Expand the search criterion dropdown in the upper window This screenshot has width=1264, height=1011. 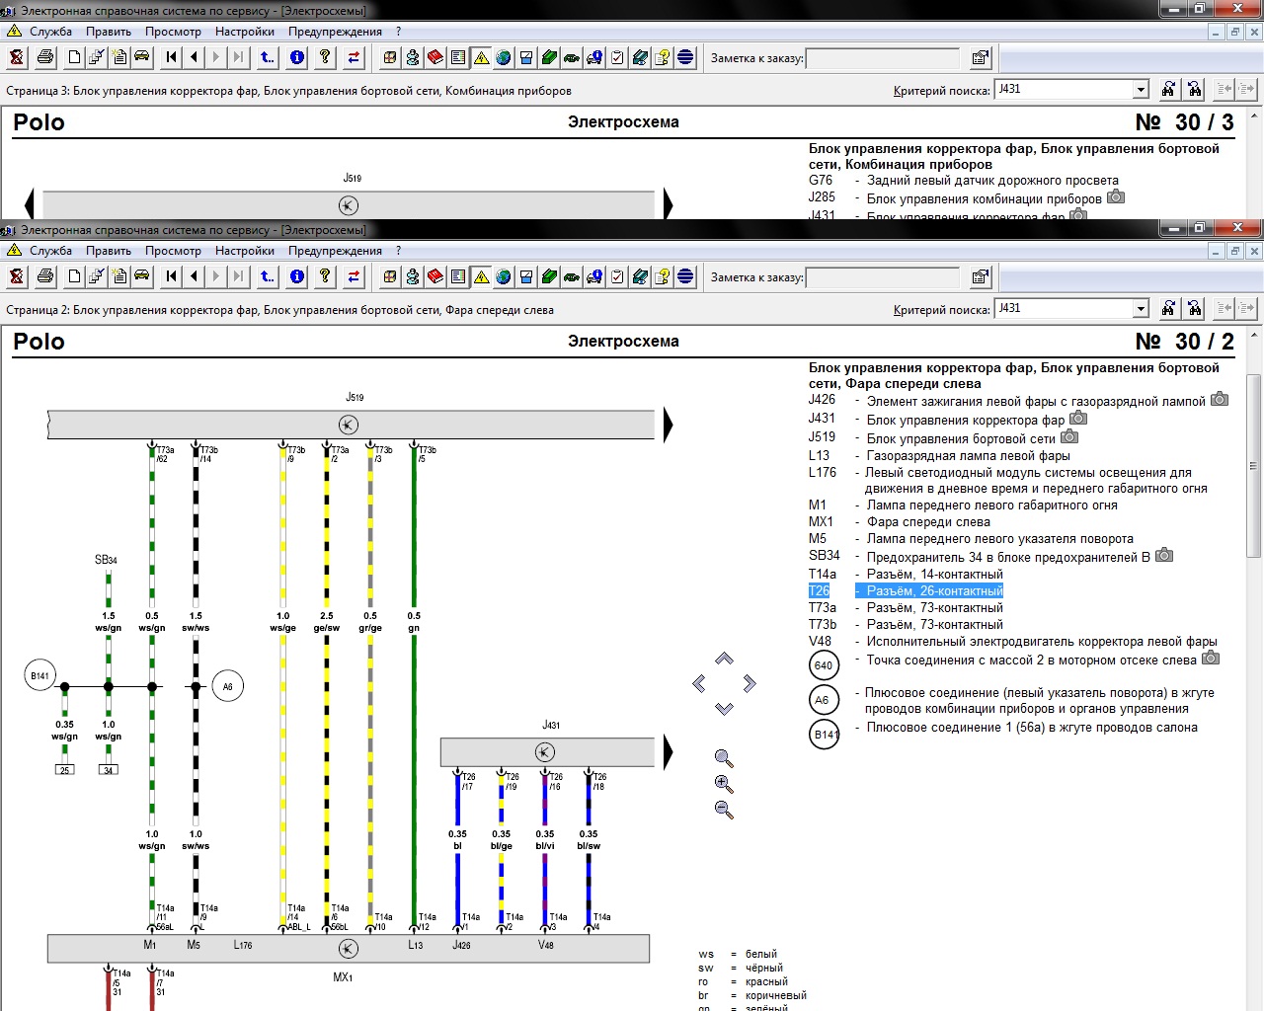pos(1141,90)
